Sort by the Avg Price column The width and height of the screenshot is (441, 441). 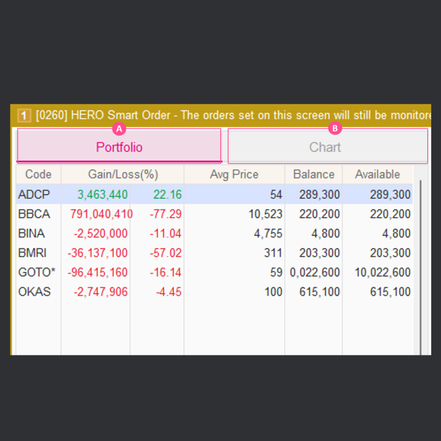click(x=234, y=175)
